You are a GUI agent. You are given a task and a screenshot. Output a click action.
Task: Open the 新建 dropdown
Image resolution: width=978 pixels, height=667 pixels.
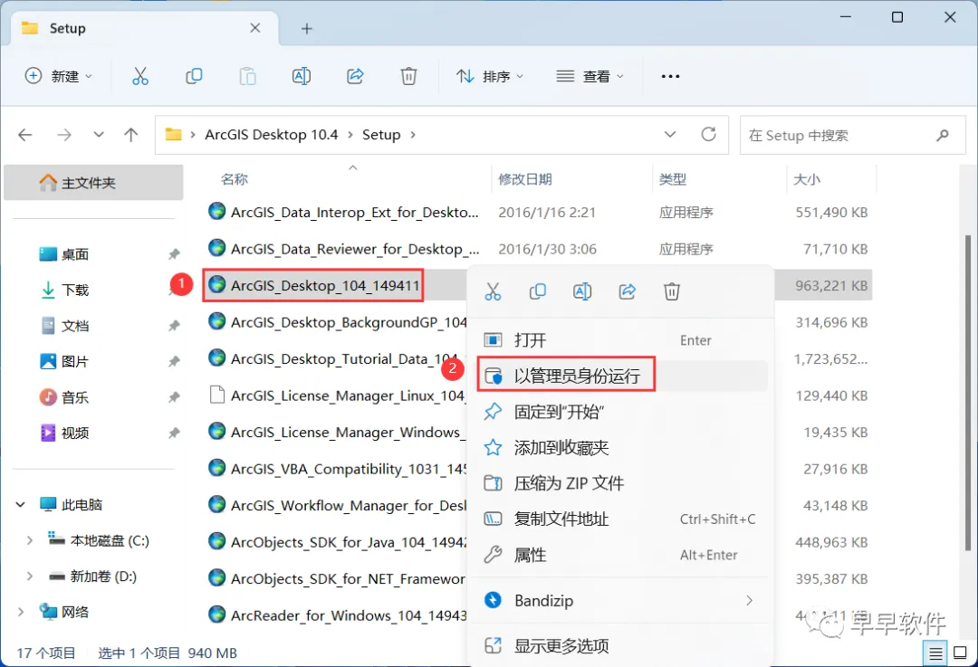[x=58, y=76]
